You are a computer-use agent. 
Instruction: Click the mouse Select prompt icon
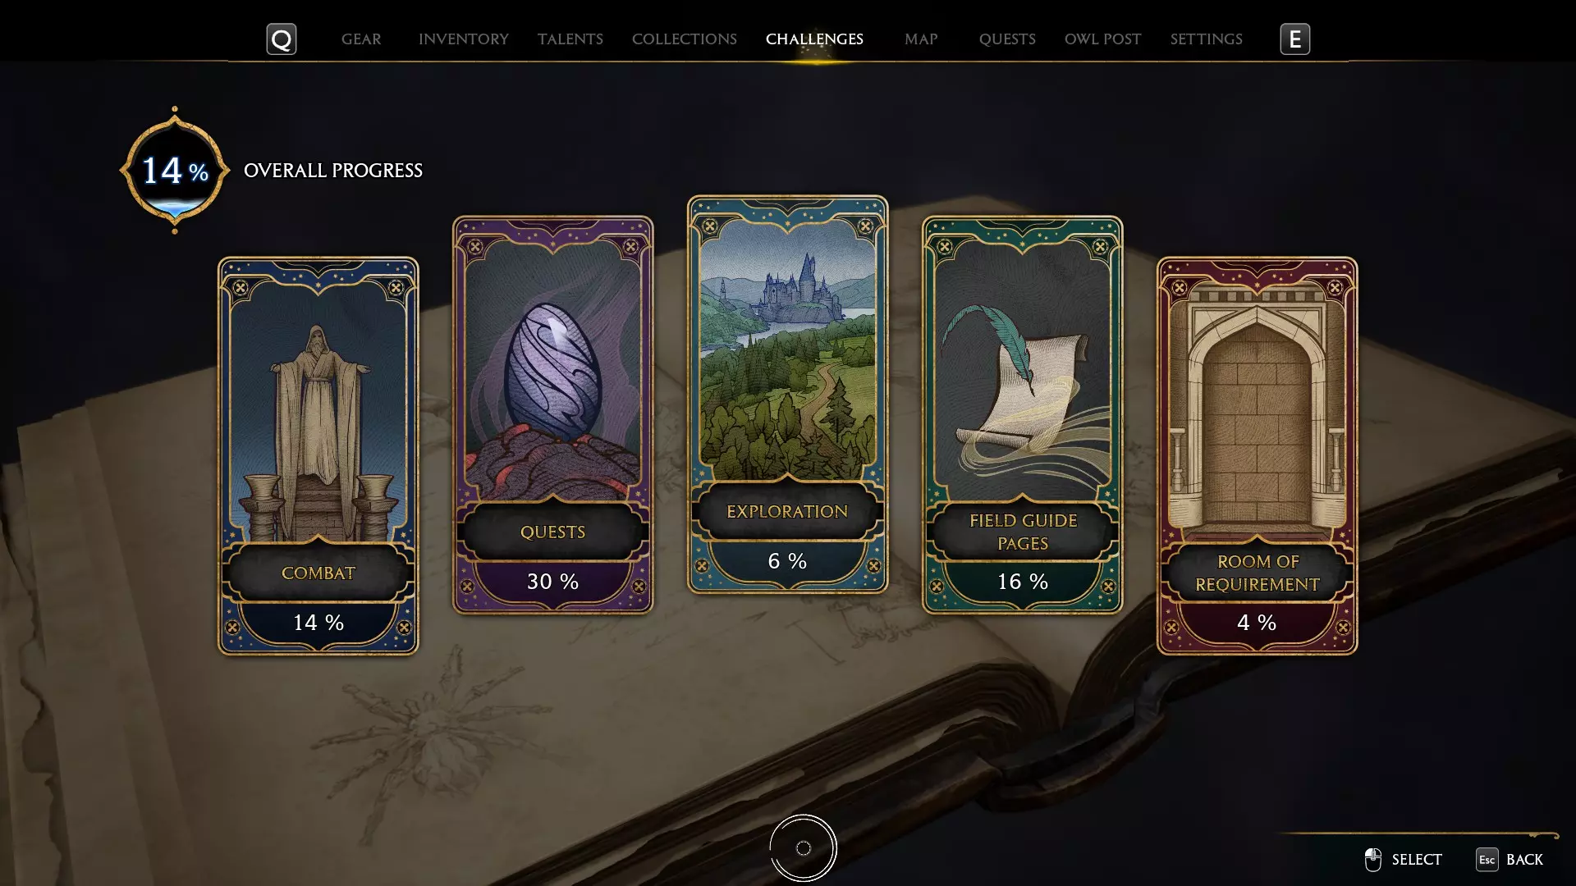tap(1372, 859)
